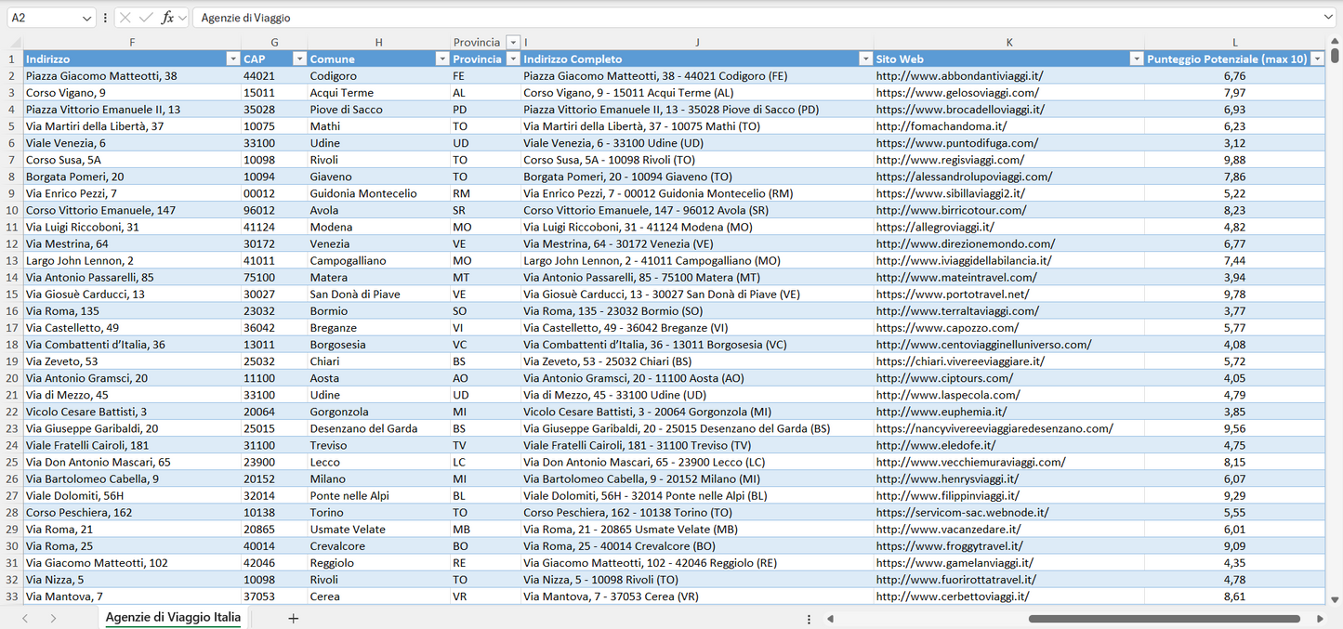This screenshot has height=629, width=1343.
Task: Open the filter dropdown on the CAP column
Action: click(x=298, y=59)
